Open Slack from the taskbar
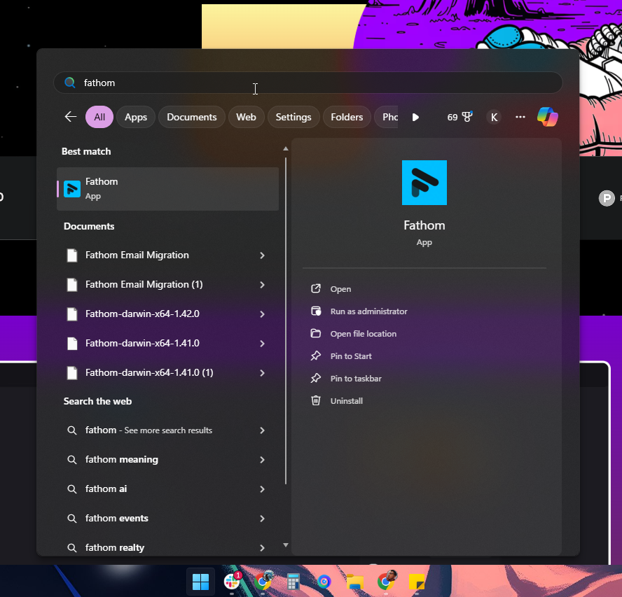Viewport: 622px width, 597px height. (232, 581)
